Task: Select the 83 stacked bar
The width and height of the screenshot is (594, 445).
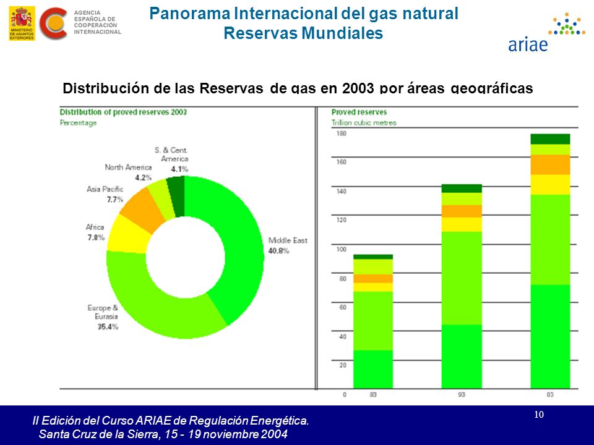Action: point(373,321)
